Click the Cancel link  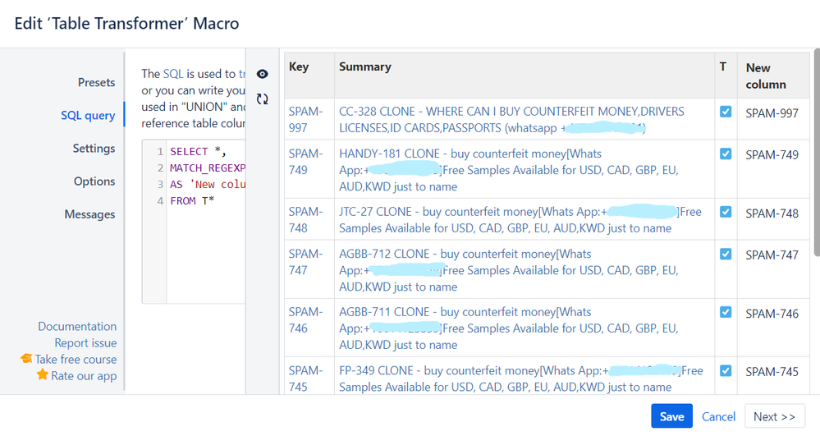pyautogui.click(x=718, y=416)
